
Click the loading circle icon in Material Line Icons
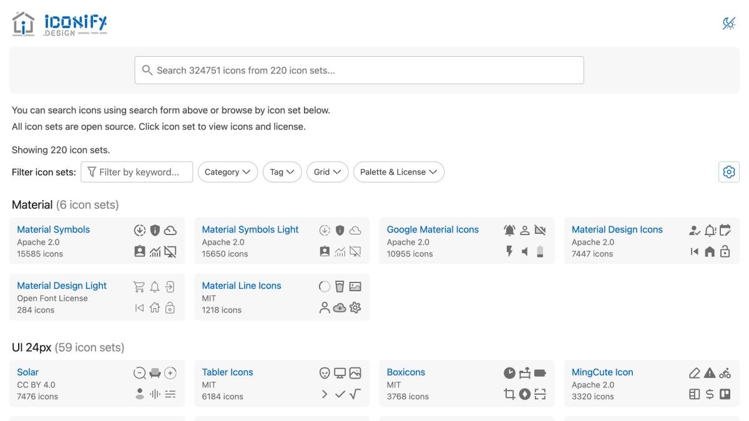point(325,287)
